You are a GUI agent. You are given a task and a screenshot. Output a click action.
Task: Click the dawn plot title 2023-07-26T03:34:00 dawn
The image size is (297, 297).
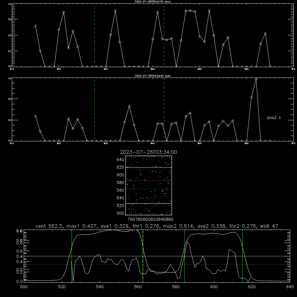click(x=153, y=1)
